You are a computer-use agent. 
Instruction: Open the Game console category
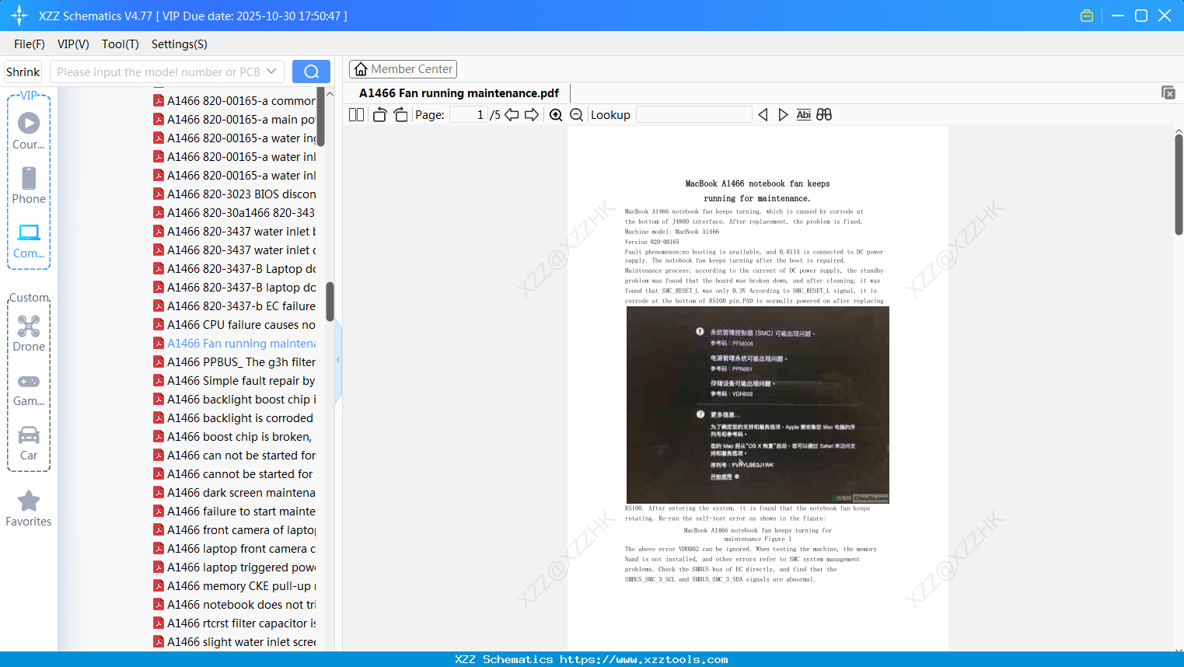(x=29, y=389)
